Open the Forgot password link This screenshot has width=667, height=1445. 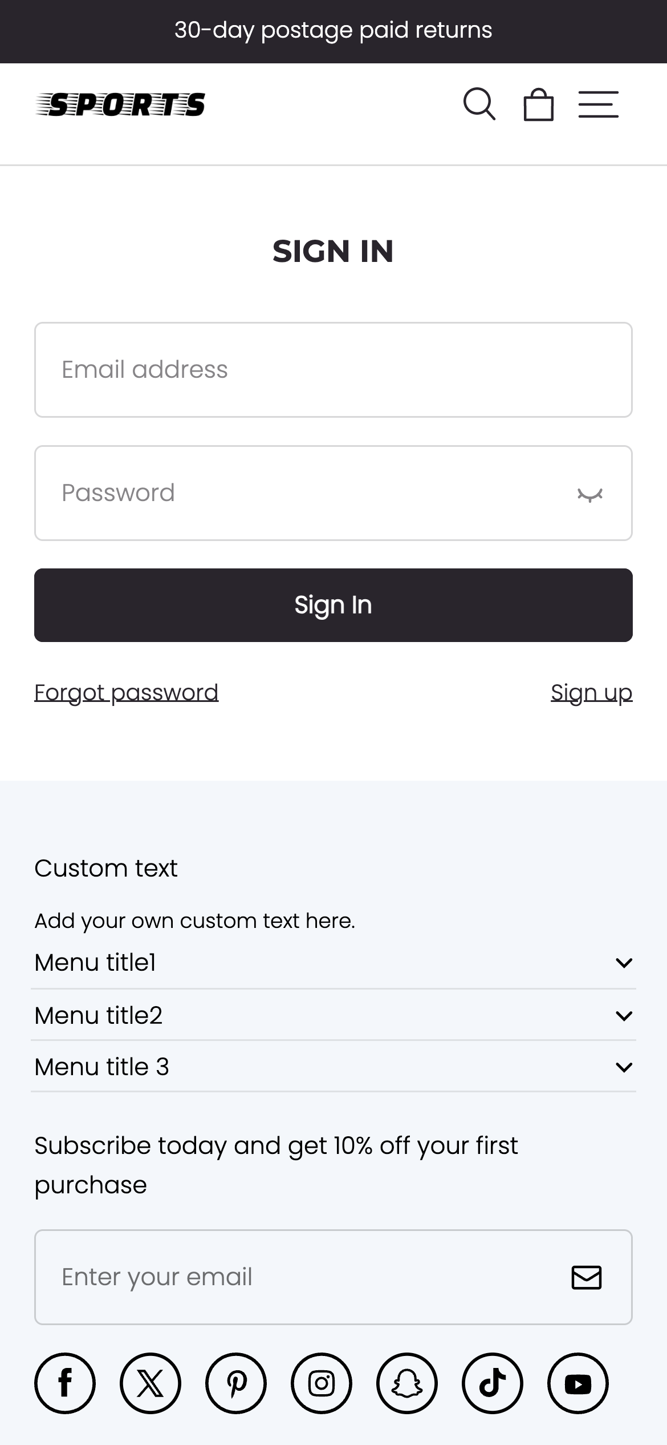point(126,691)
